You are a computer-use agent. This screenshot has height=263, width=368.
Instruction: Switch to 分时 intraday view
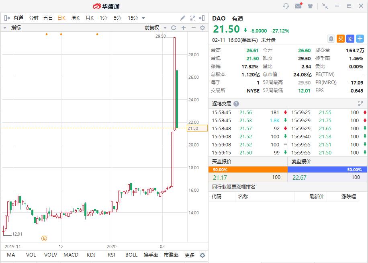[x=34, y=18]
